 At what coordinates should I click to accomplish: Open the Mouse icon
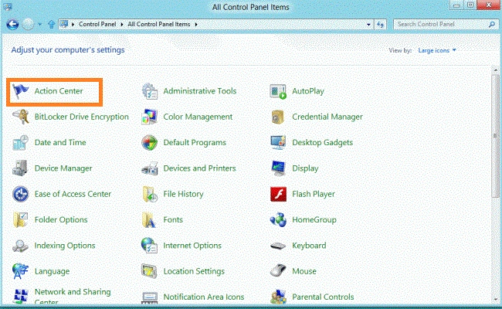[x=278, y=271]
